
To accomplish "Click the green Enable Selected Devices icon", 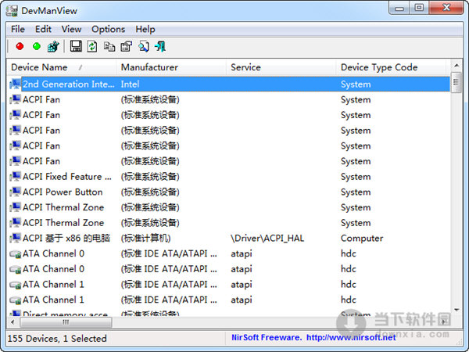I will (37, 46).
